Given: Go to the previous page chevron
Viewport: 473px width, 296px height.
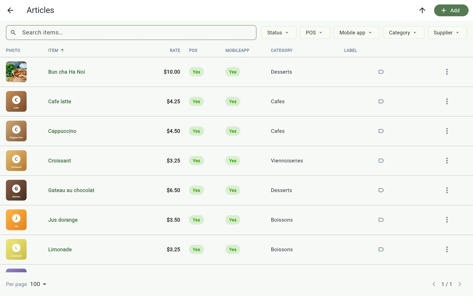Looking at the screenshot, I should click(x=434, y=284).
